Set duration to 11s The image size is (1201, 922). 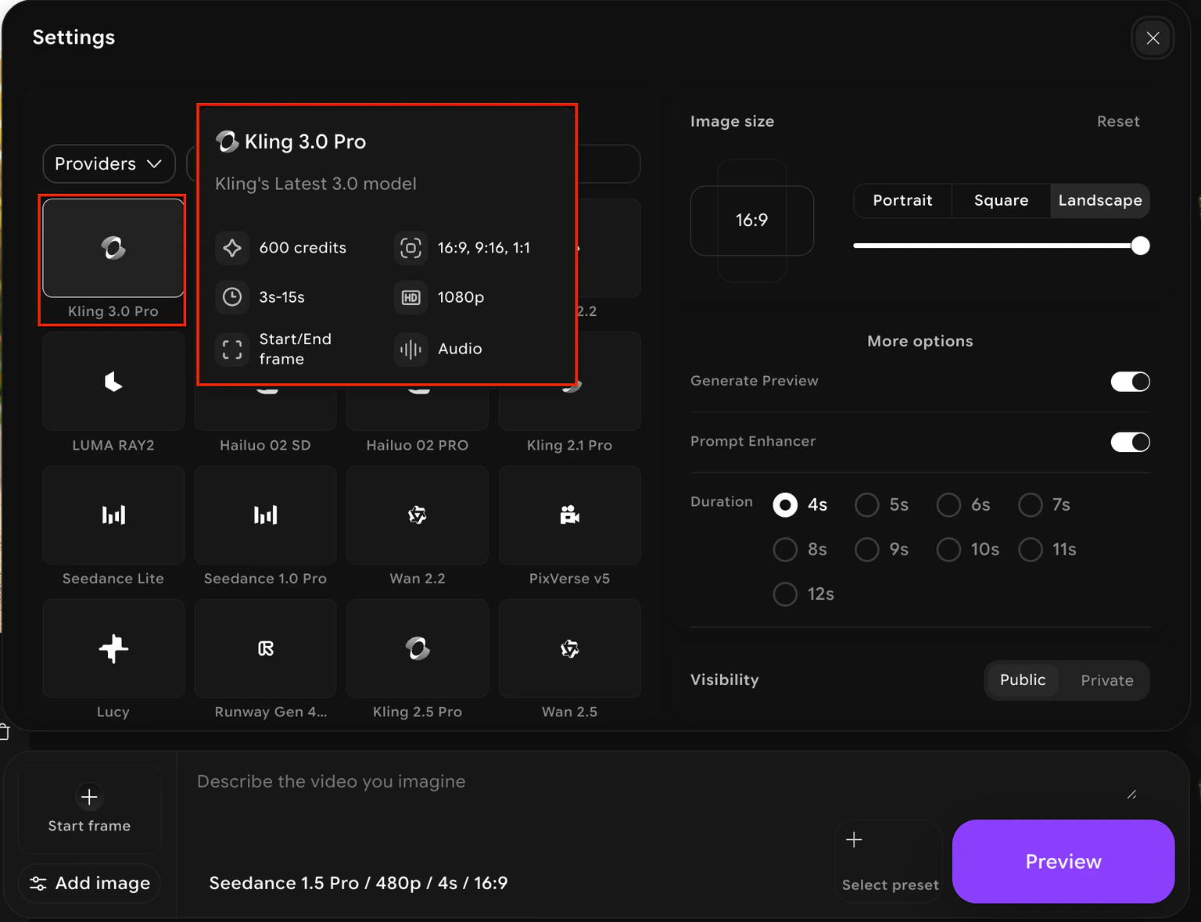(1031, 550)
